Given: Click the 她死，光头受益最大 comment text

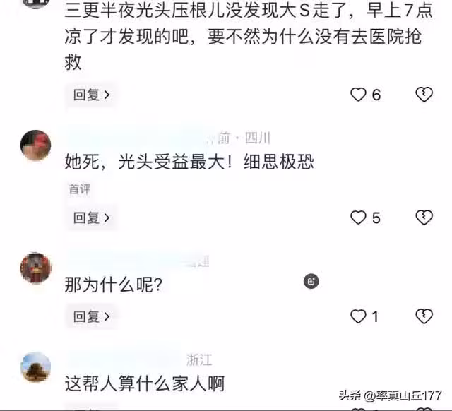Looking at the screenshot, I should point(189,162).
